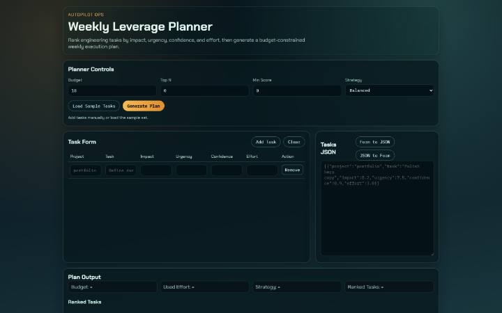The height and width of the screenshot is (313, 502).
Task: Click the Strategy label above the dropdown
Action: [353, 80]
